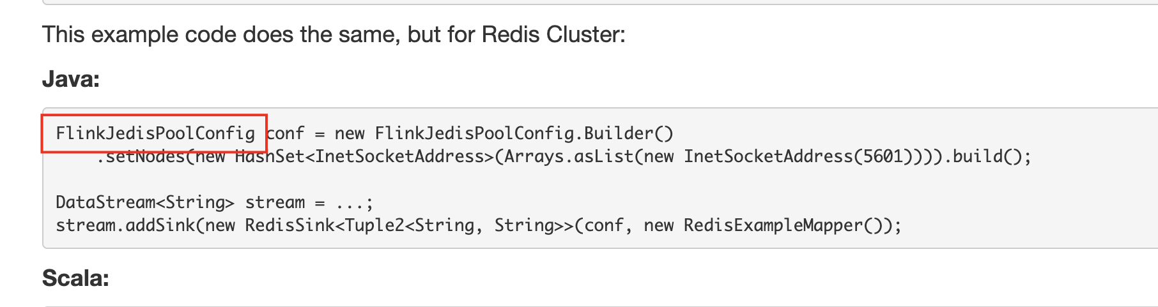
Task: Click the "..." placeholder in stream assignment
Action: tap(350, 204)
